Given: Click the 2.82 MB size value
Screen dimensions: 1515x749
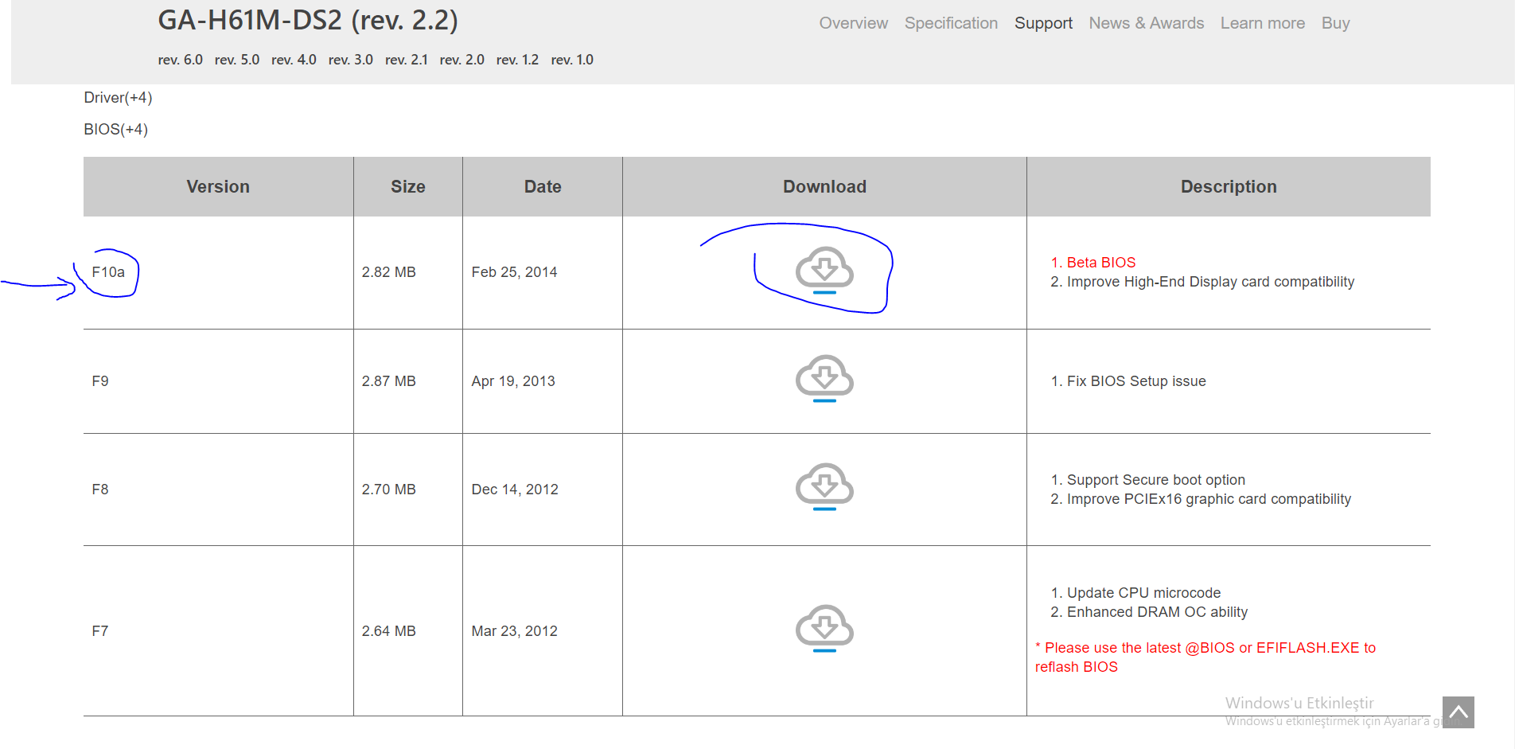Looking at the screenshot, I should pyautogui.click(x=388, y=272).
